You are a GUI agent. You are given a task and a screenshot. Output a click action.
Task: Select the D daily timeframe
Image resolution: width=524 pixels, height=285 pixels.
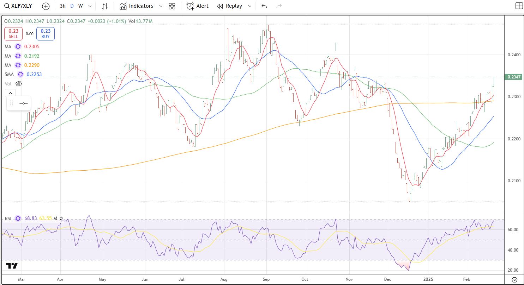[x=72, y=6]
